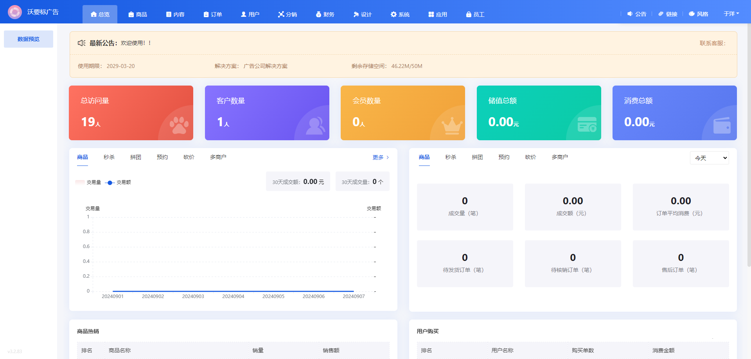Click the 商品 bag icon in top nav
Viewport: 751px width, 359px height.
[131, 14]
